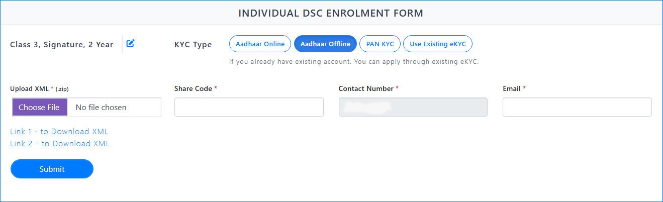663x202 pixels.
Task: Click the Share Code field label
Action: 193,88
